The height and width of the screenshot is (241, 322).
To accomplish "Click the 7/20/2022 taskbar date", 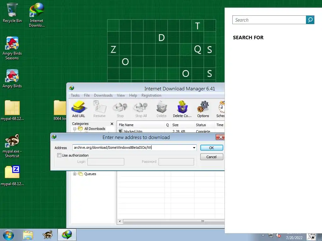I will 294,238.
